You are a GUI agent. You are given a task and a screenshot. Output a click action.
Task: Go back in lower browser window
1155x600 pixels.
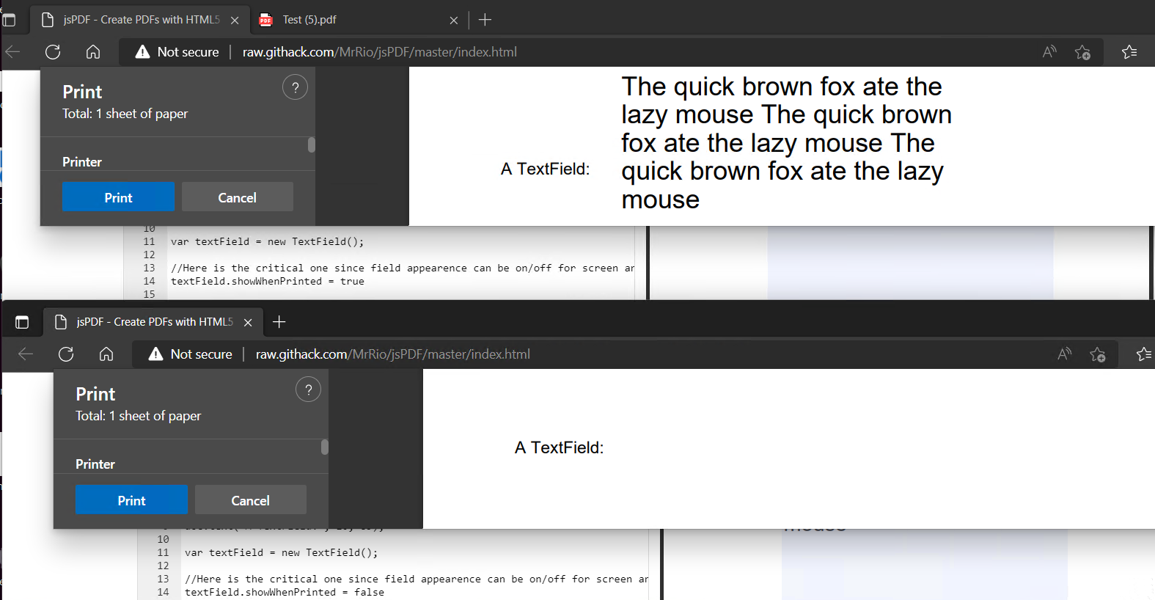(x=26, y=354)
